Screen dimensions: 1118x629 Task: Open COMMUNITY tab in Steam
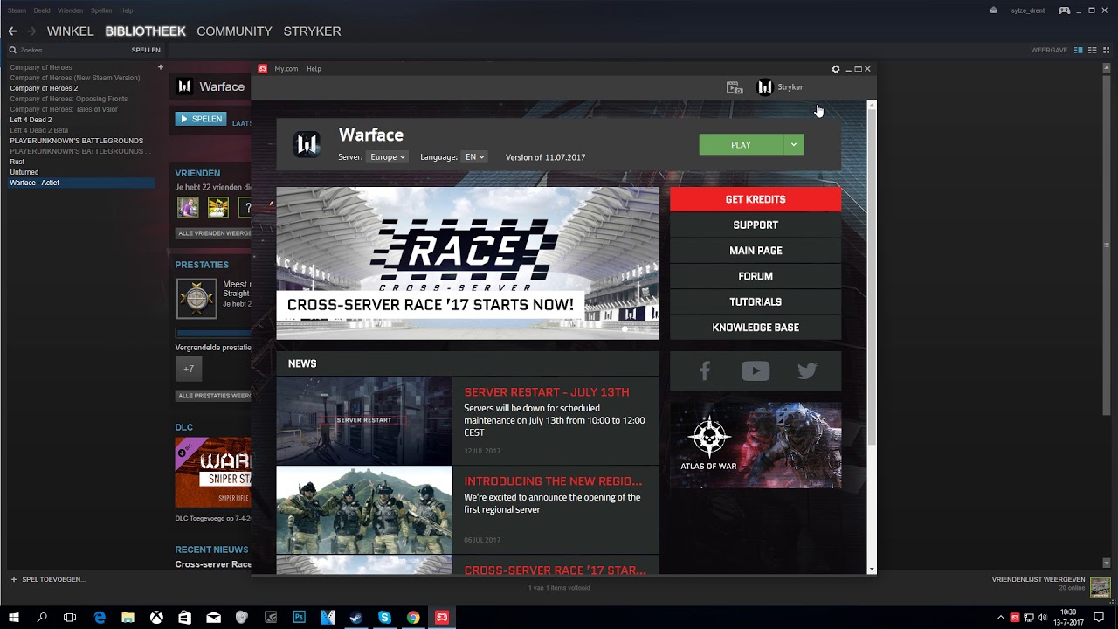click(x=234, y=31)
